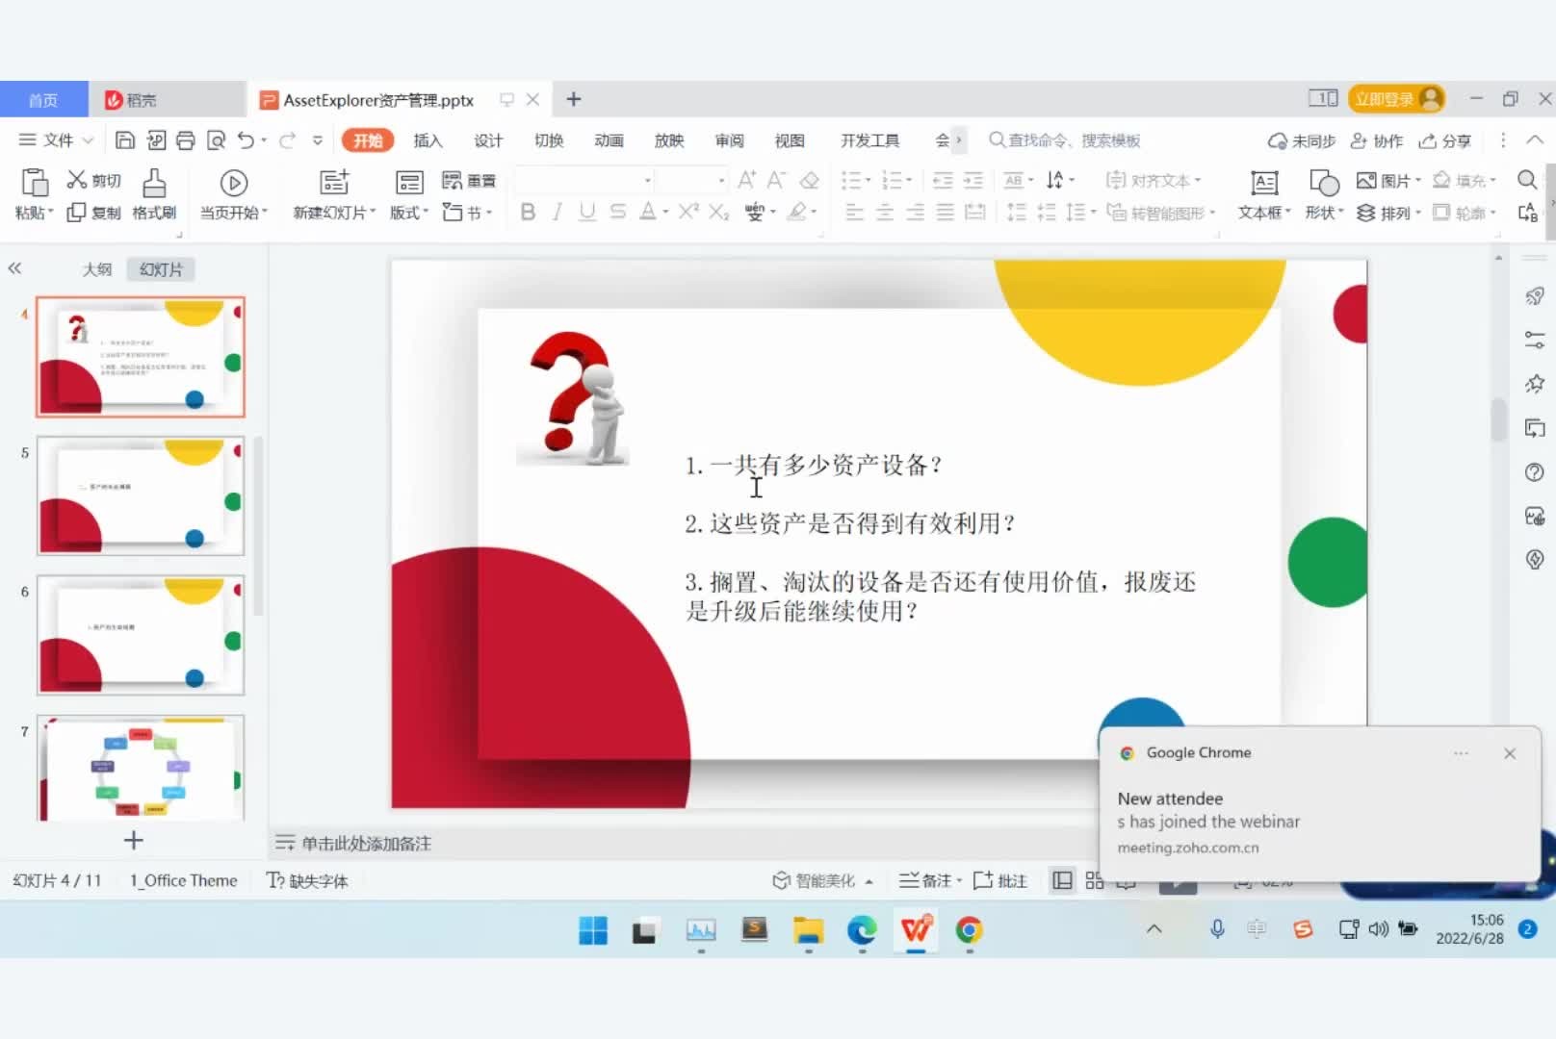This screenshot has width=1556, height=1039.
Task: Click the Collaborate (协作) button
Action: (1376, 140)
